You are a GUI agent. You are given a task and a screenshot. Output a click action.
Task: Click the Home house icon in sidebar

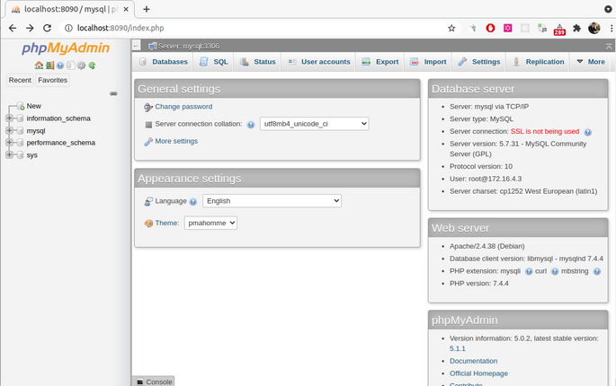tap(39, 66)
